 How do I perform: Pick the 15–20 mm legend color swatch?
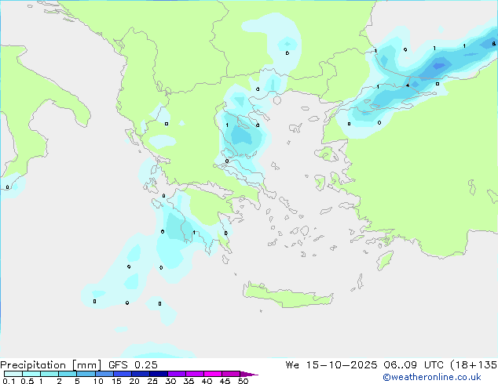[x=122, y=374]
